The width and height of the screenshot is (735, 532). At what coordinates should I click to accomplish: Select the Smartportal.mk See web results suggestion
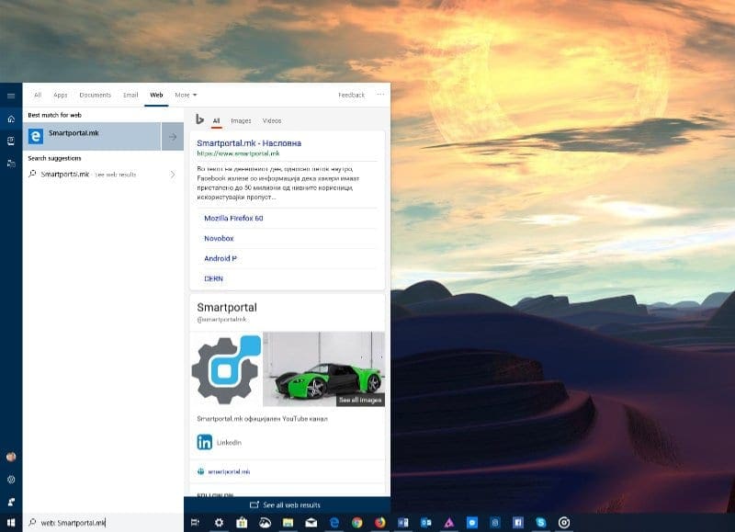(x=103, y=175)
